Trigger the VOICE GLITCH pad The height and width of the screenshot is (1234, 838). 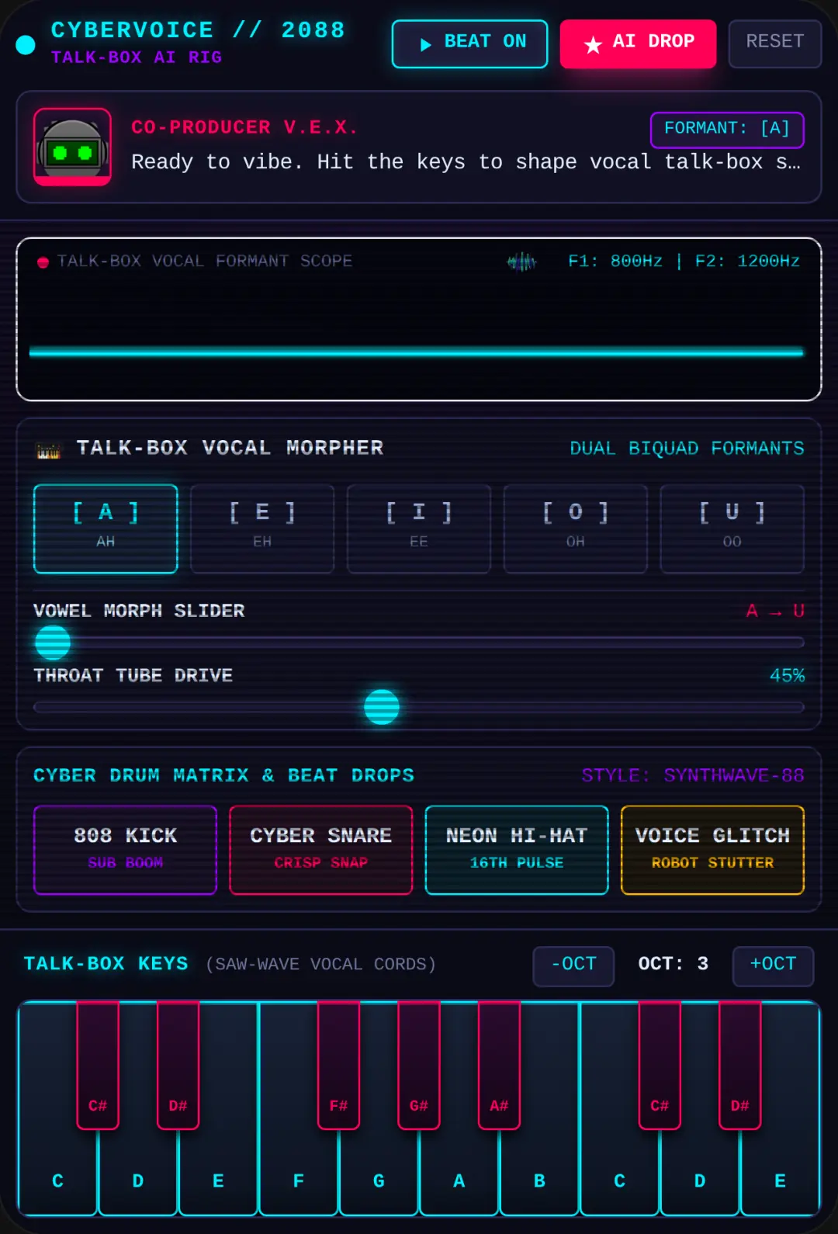[712, 850]
